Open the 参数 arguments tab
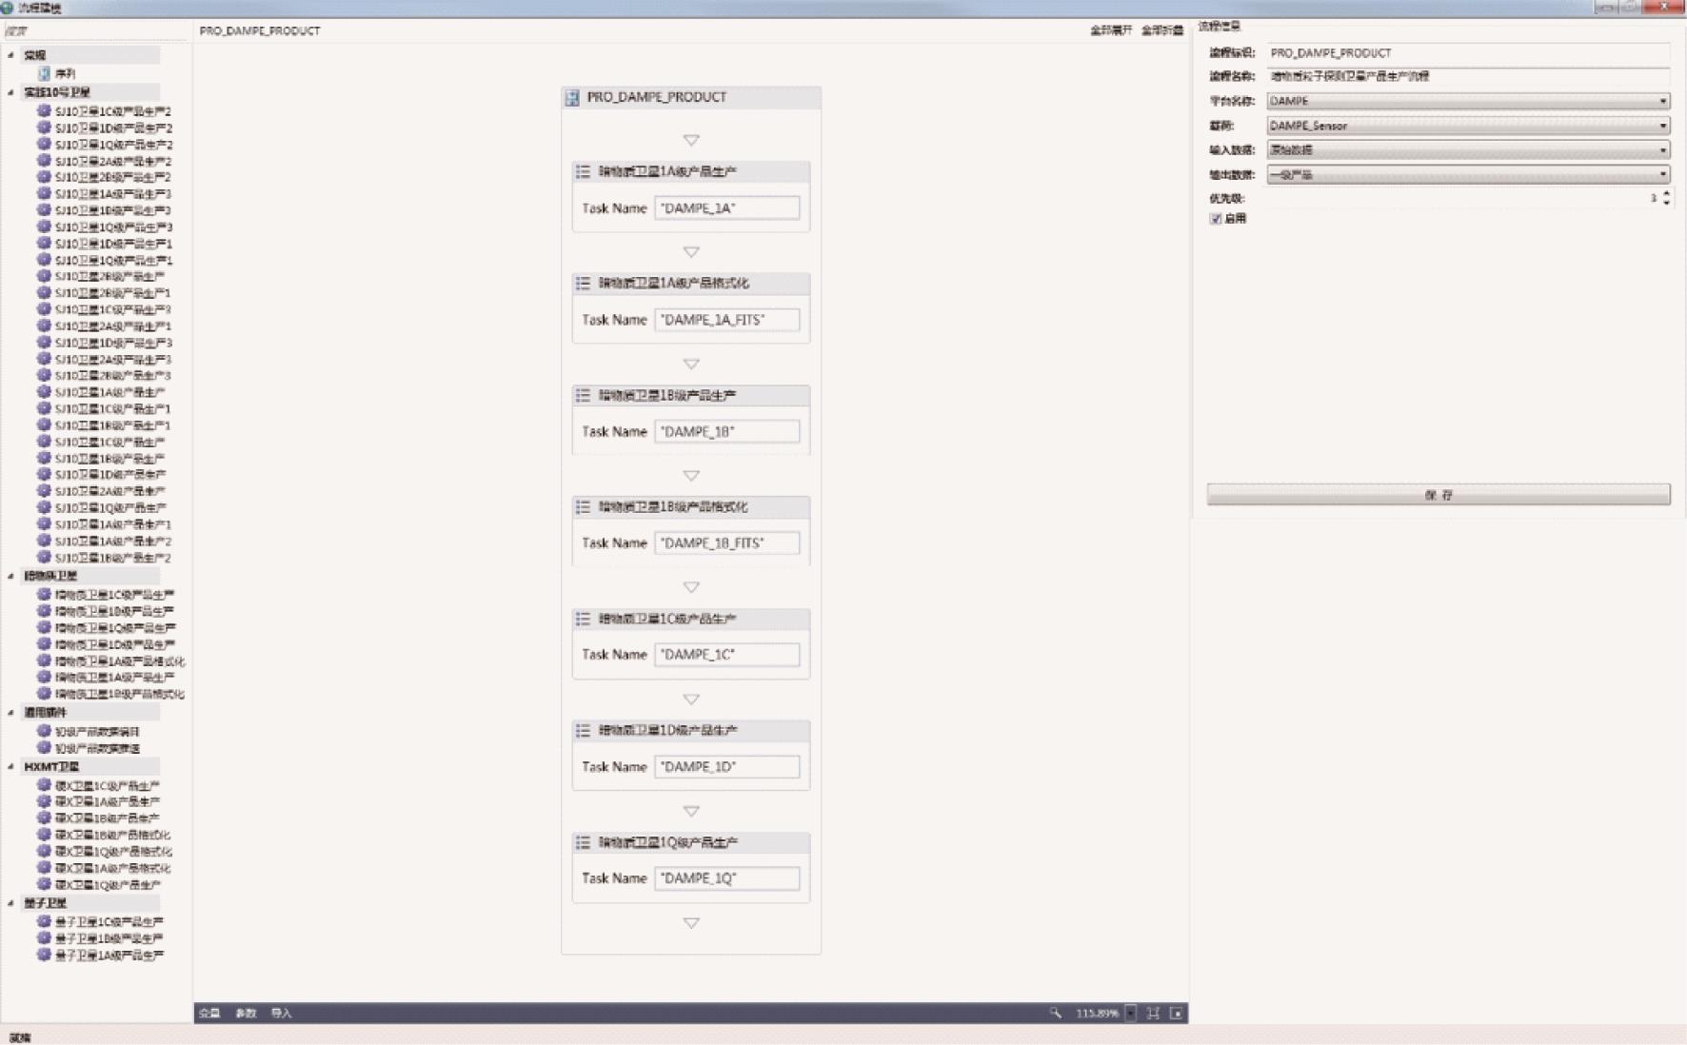This screenshot has height=1045, width=1687. 246,1013
